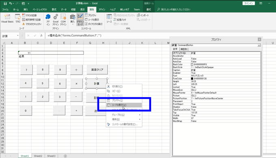Open the ヘルプ ribbon tab
Screen dimensions: 276x158
(x=113, y=9)
